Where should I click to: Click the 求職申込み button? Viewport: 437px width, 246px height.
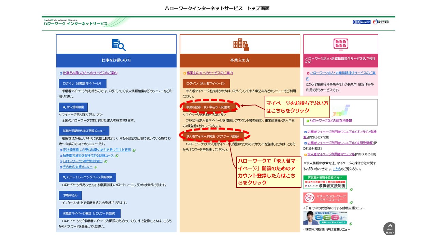pyautogui.click(x=70, y=195)
